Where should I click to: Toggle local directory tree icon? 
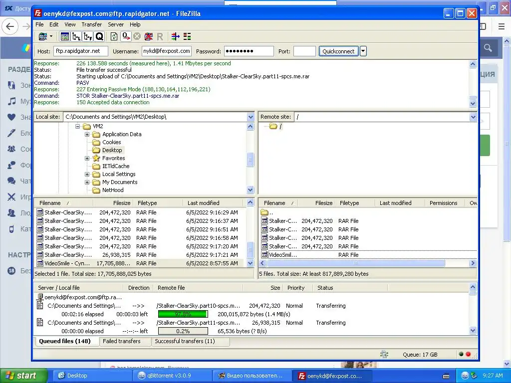(x=76, y=36)
